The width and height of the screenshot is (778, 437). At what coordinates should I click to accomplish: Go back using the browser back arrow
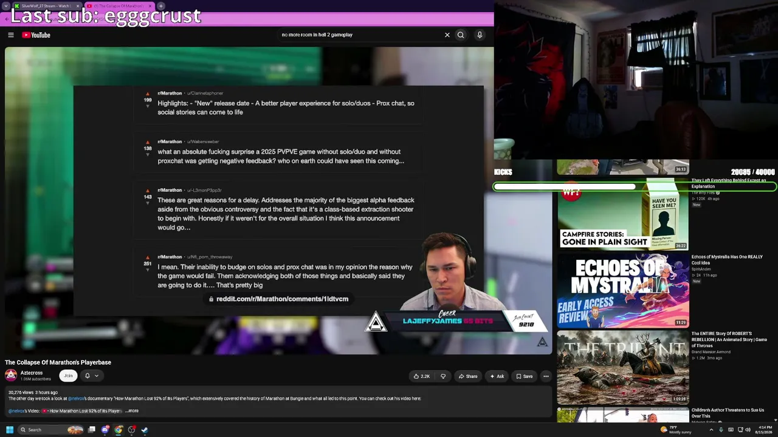[x=7, y=19]
